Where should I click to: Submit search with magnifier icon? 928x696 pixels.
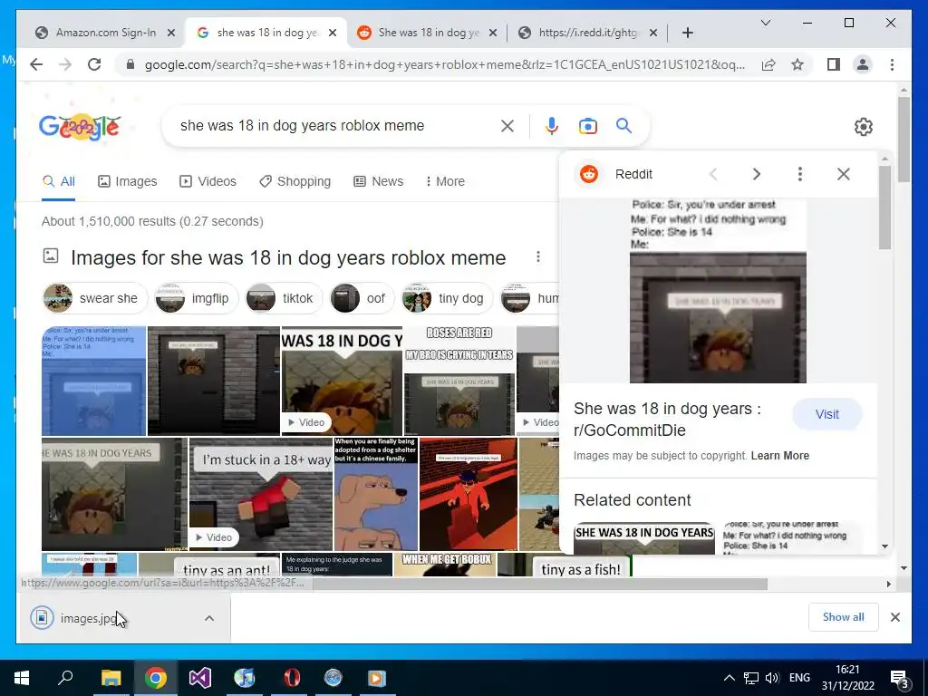(623, 125)
